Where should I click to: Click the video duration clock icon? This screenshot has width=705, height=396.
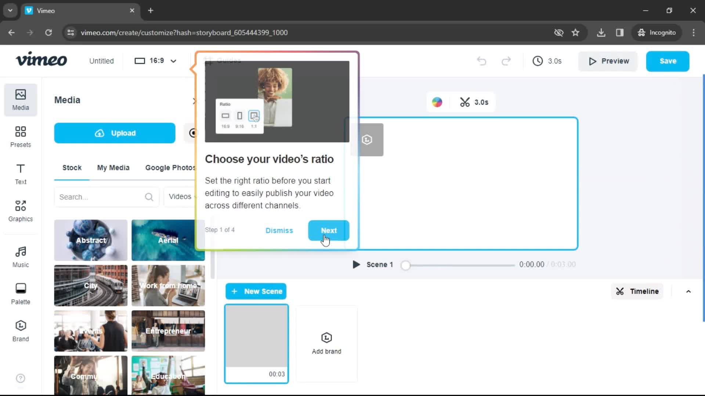click(x=538, y=61)
